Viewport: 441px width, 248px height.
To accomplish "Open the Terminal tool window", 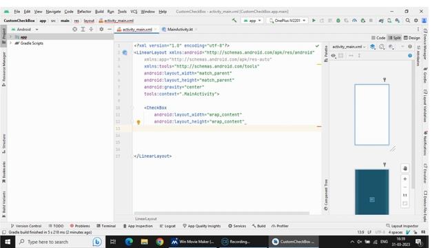I will pos(106,226).
